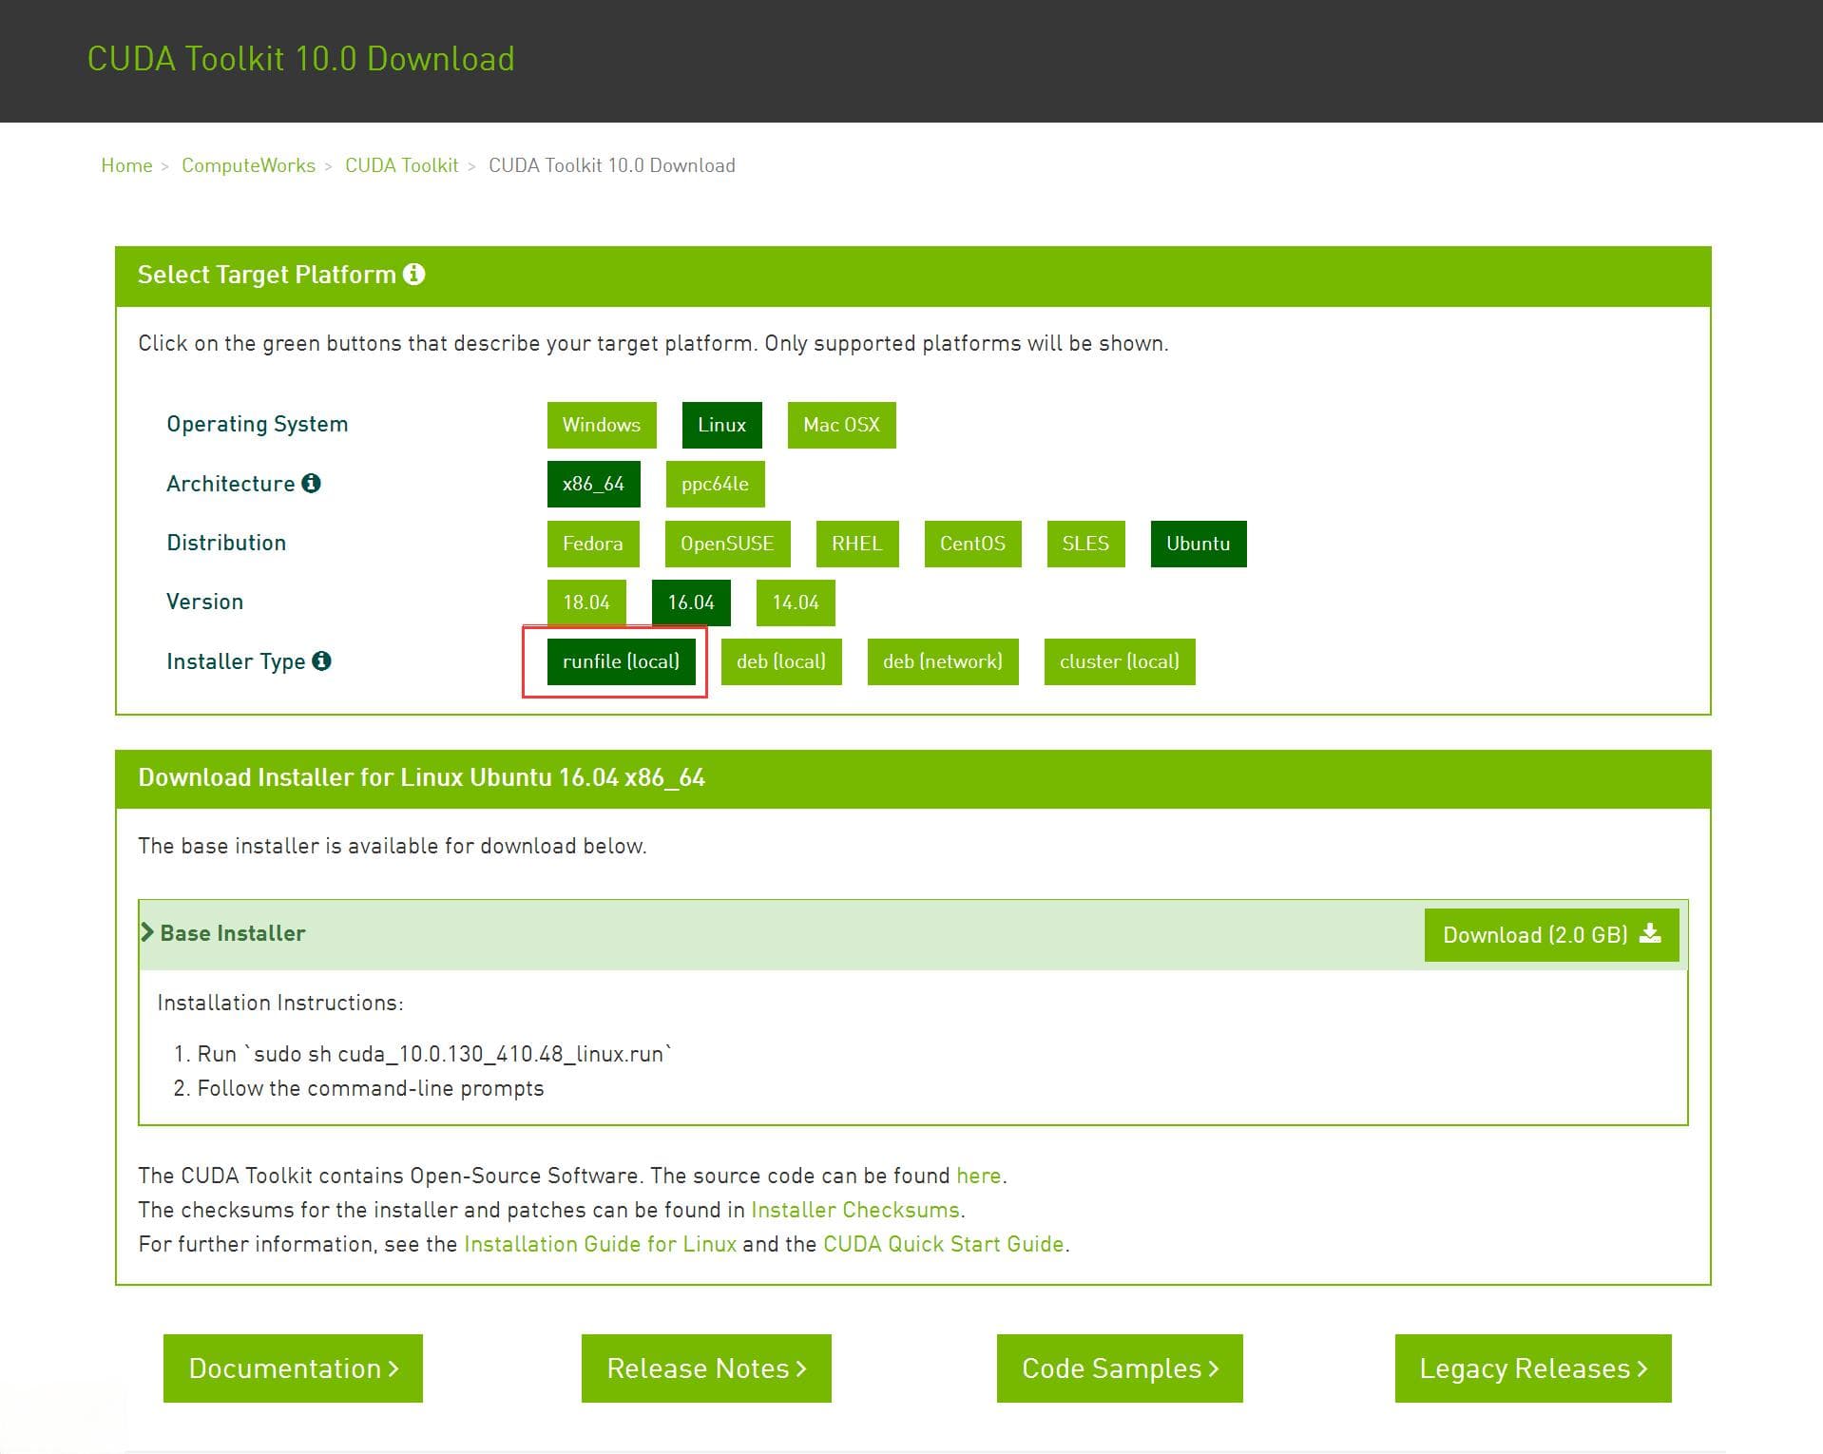Pick version 14.04

click(x=796, y=603)
